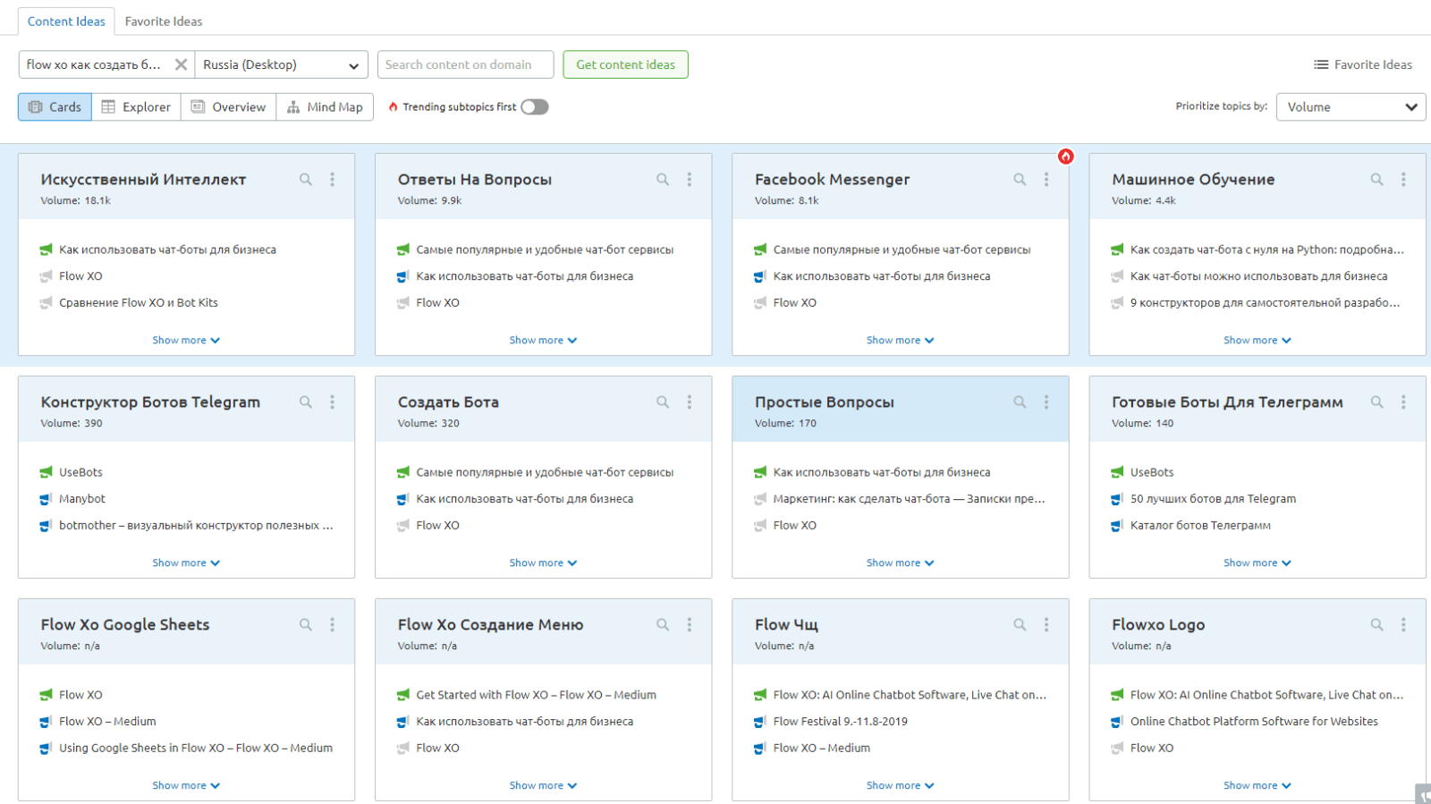Expand Show more on Создать Бота card
The image size is (1431, 804).
pyautogui.click(x=543, y=563)
